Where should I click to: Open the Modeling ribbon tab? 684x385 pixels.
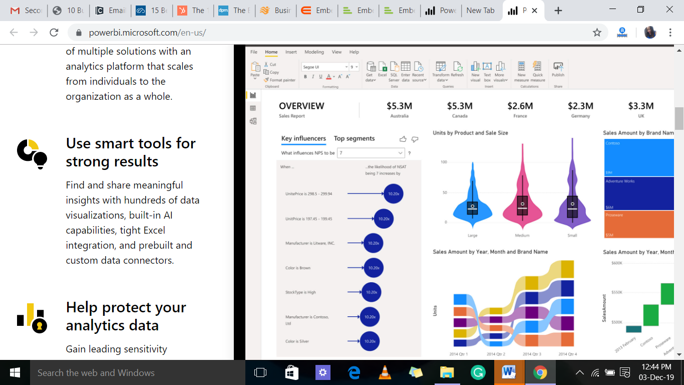(314, 52)
